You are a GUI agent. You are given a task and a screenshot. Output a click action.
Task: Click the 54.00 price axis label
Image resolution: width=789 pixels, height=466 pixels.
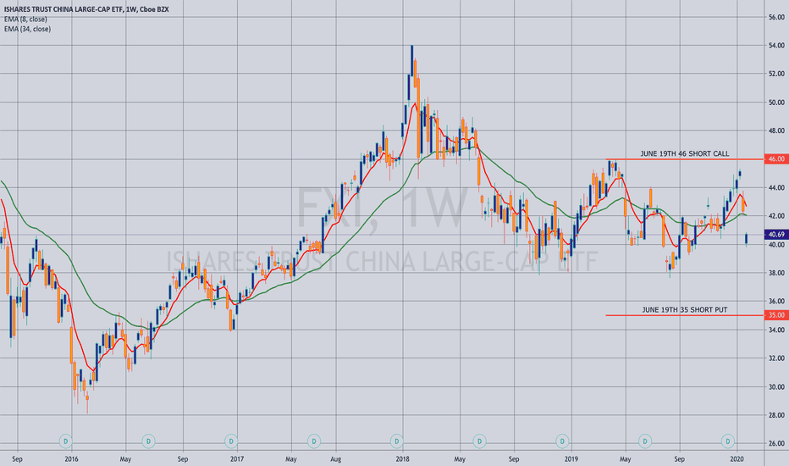click(776, 46)
